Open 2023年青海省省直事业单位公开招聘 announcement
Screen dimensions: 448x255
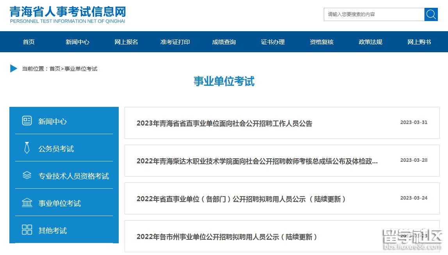(x=224, y=124)
